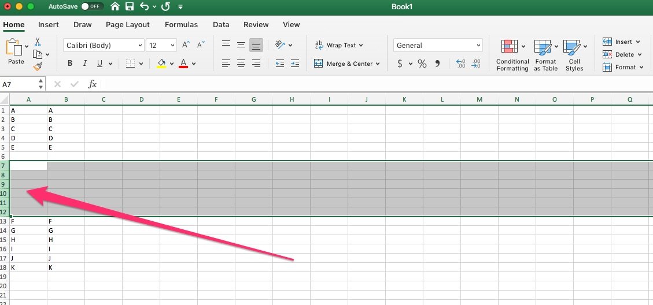Apply the yellow fill color

[x=161, y=64]
